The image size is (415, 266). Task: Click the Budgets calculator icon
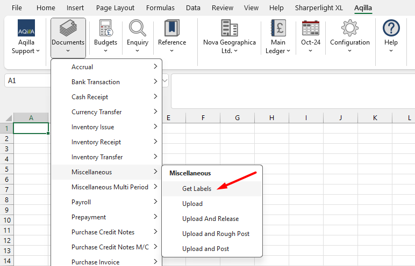pyautogui.click(x=105, y=28)
